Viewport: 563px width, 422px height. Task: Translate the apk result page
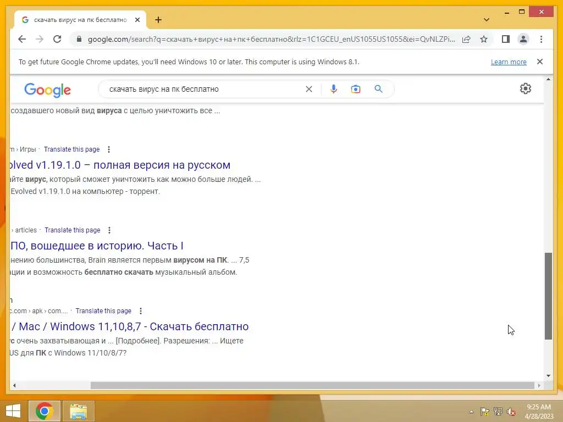coord(103,311)
